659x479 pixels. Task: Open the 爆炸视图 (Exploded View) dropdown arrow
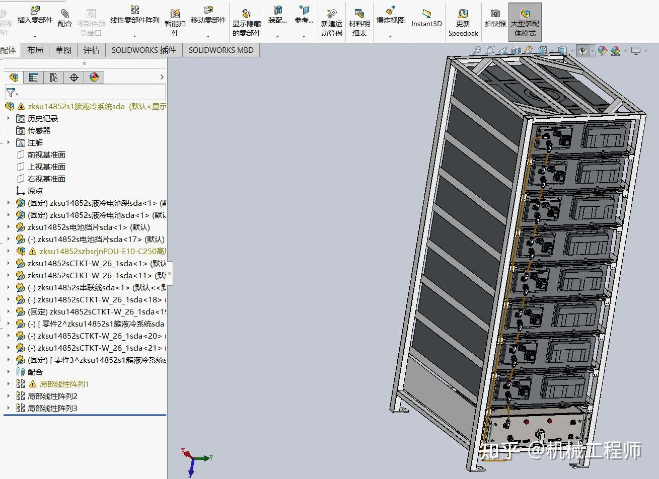[x=390, y=36]
